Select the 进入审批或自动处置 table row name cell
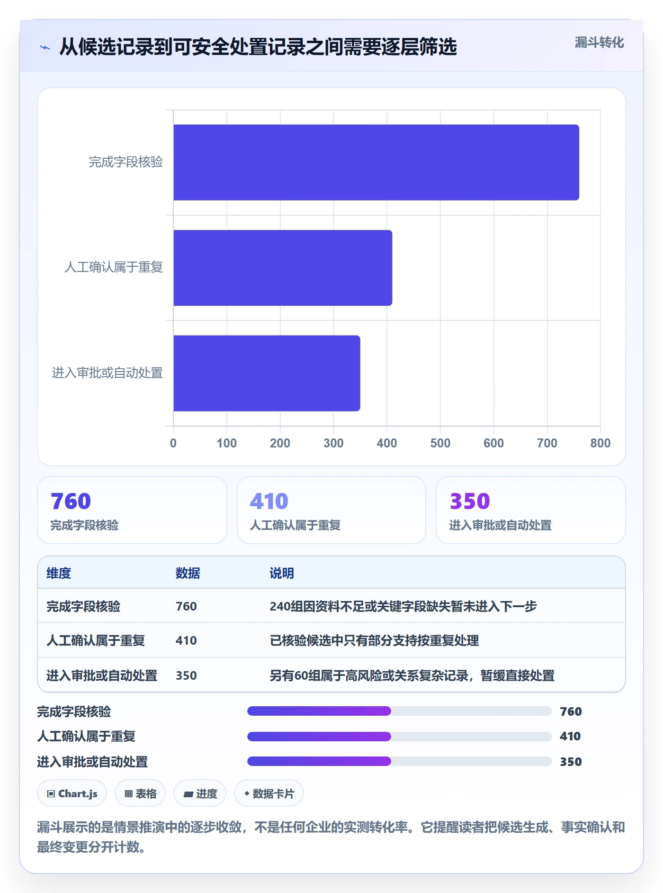 point(102,675)
